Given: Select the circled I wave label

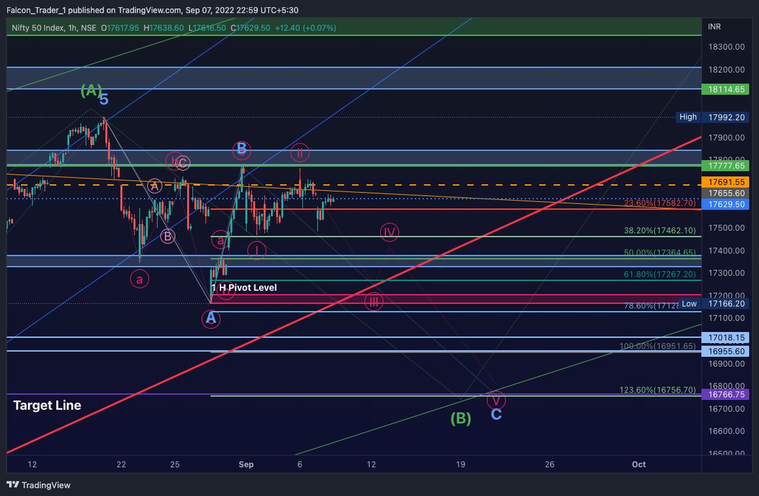Looking at the screenshot, I should point(256,250).
